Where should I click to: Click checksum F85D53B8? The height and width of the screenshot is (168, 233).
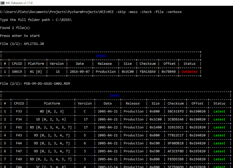(x=175, y=159)
